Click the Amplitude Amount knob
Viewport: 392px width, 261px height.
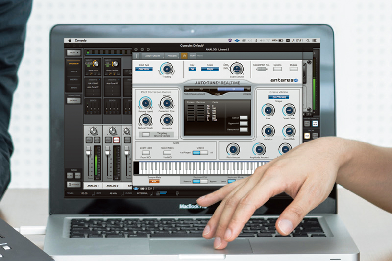259,150
